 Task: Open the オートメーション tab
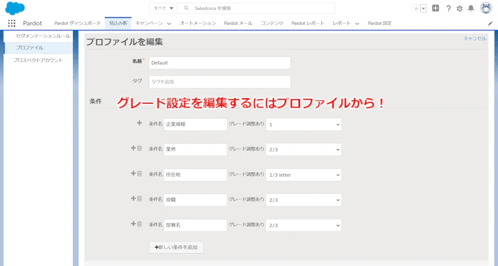pyautogui.click(x=197, y=23)
